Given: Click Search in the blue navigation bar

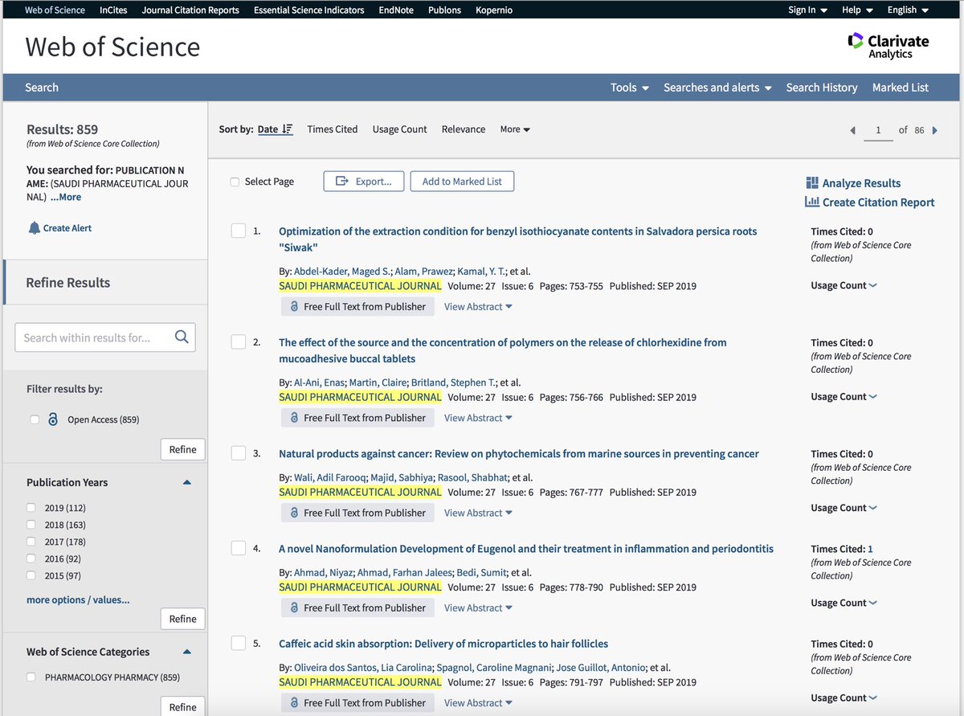Looking at the screenshot, I should click(42, 88).
